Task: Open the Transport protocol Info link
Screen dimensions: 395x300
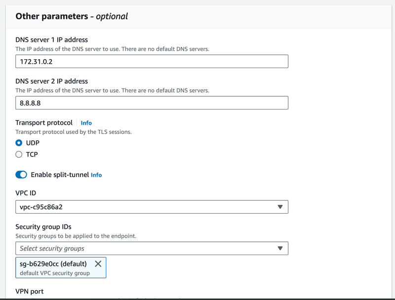Action: coord(86,123)
